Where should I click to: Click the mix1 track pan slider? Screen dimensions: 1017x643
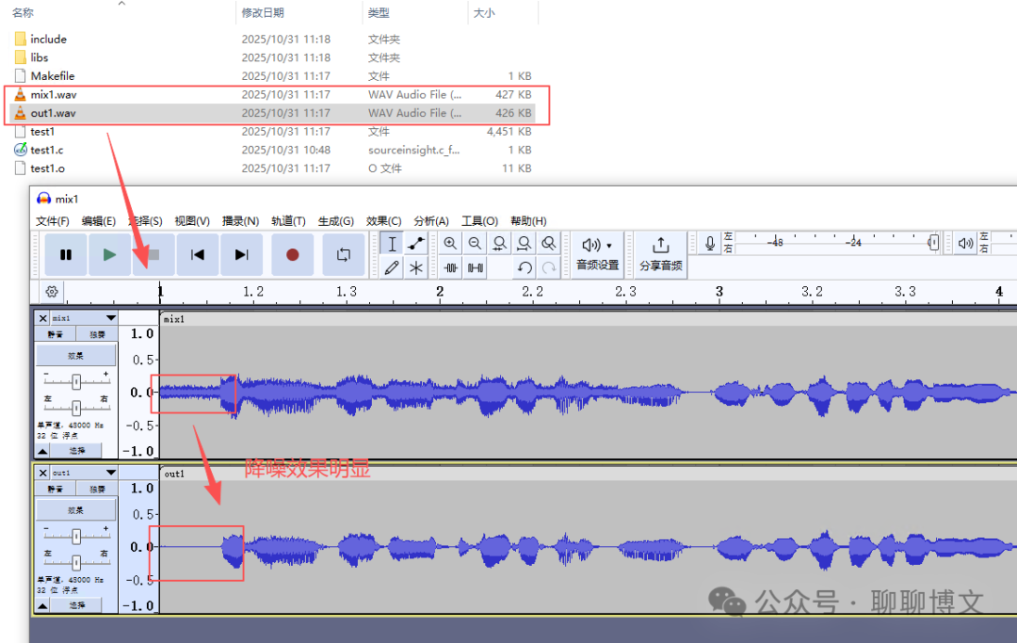(x=76, y=408)
